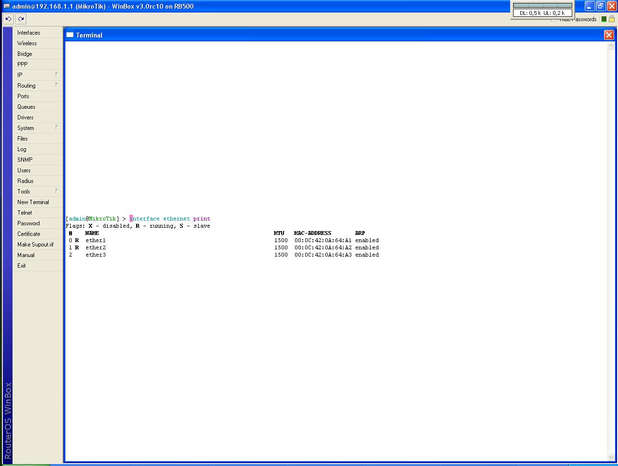Screen dimensions: 618x466
Task: Click the NAME column header in terminal
Action: 92,233
